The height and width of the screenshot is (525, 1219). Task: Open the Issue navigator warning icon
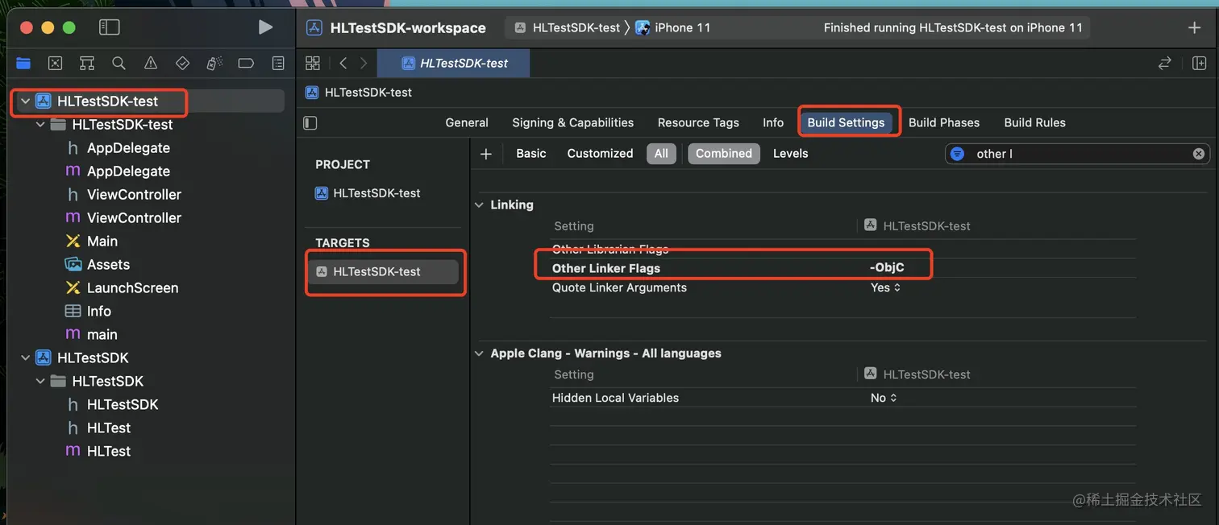(x=151, y=63)
